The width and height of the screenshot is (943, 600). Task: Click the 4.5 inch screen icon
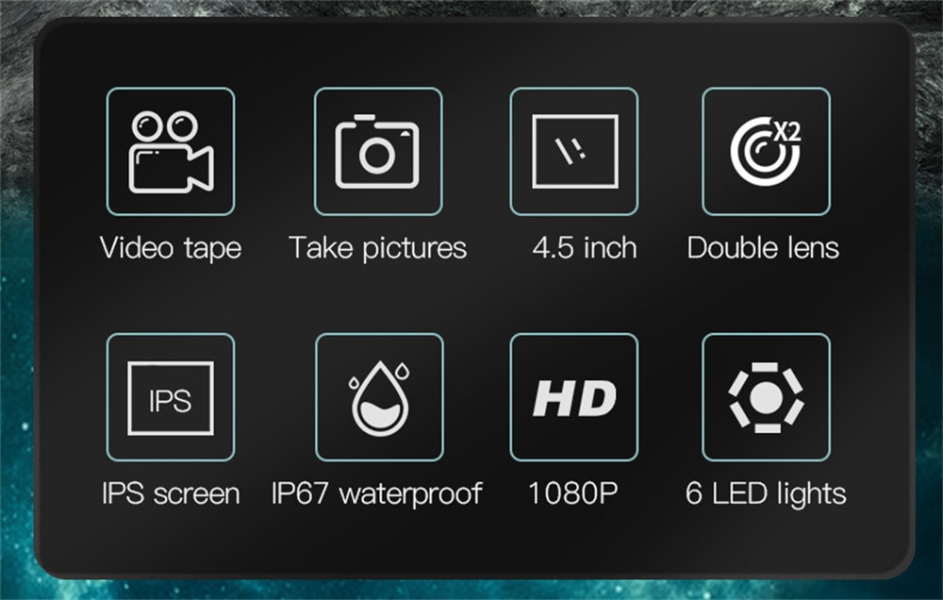click(573, 152)
